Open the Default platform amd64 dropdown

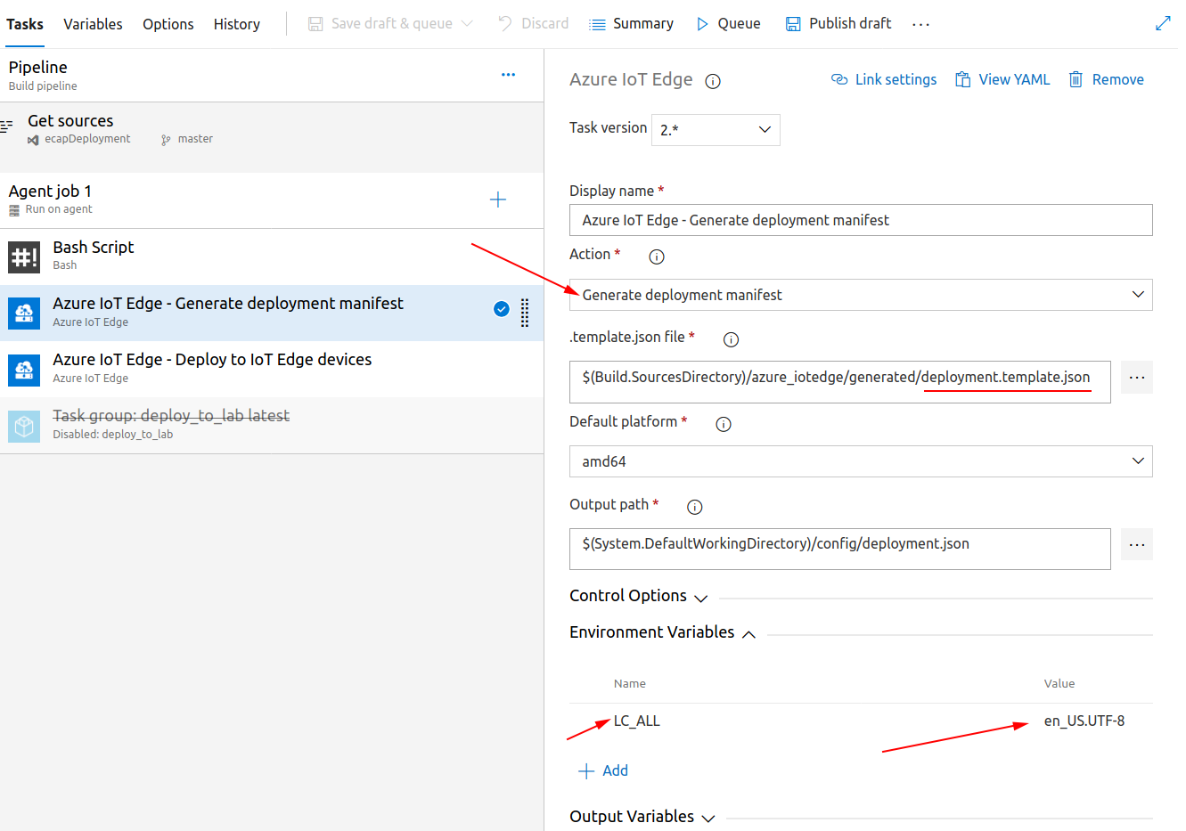tap(861, 461)
